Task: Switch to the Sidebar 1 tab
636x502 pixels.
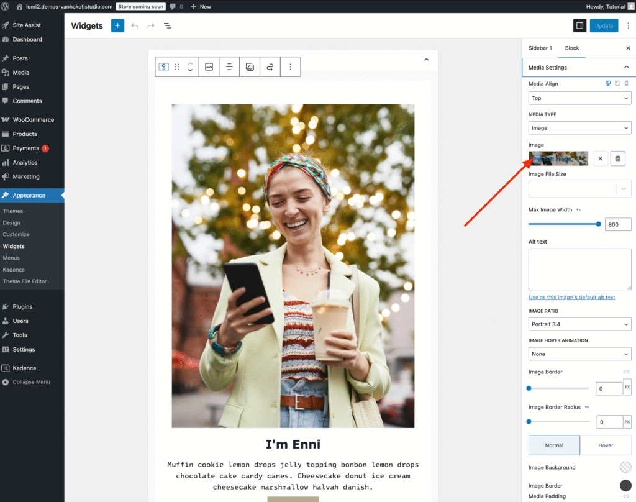Action: [540, 48]
